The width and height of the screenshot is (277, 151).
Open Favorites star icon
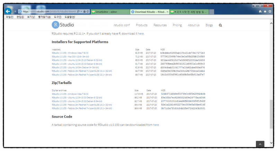(265, 11)
